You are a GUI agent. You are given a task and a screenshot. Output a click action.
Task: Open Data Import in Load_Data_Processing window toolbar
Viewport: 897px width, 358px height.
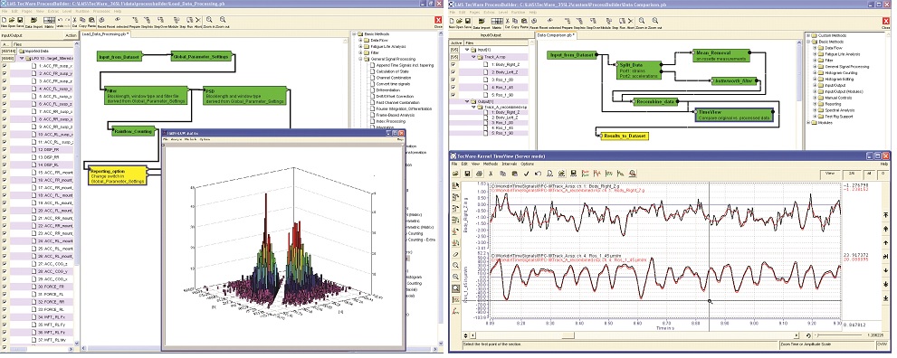pos(33,20)
